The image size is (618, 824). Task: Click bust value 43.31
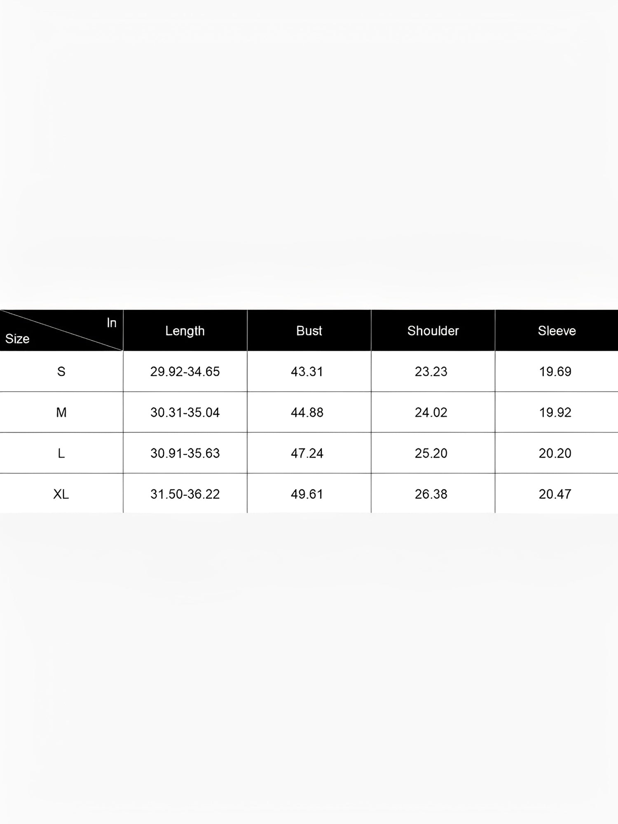307,372
